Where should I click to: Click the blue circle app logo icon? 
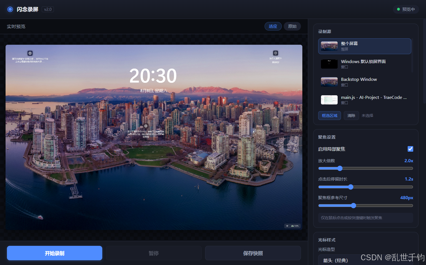pos(10,9)
